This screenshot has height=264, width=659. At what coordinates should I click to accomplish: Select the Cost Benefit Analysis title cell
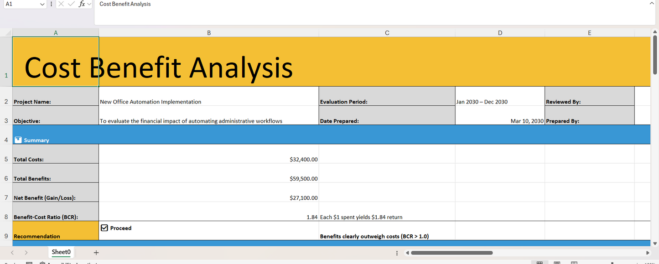(x=56, y=62)
